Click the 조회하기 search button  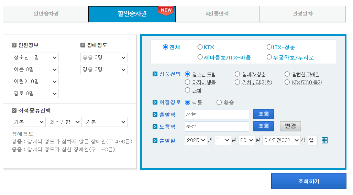[x=309, y=181]
